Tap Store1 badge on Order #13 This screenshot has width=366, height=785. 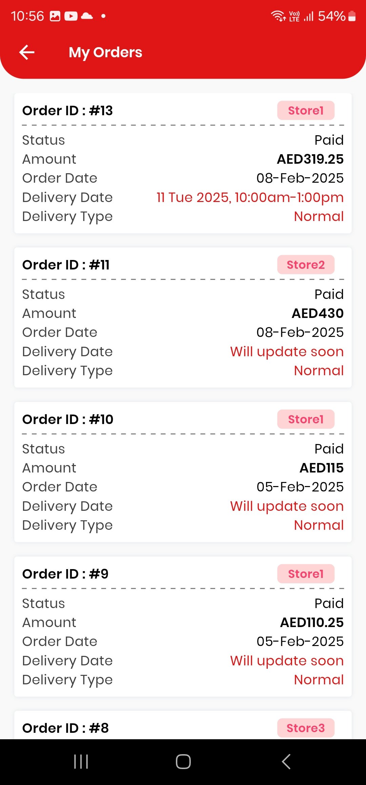306,110
